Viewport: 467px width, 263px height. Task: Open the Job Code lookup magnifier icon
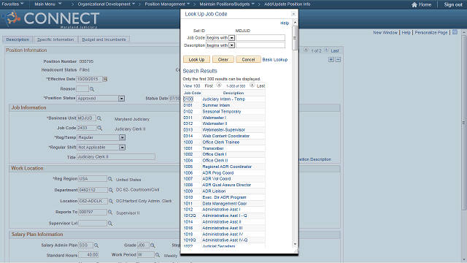[x=100, y=128]
